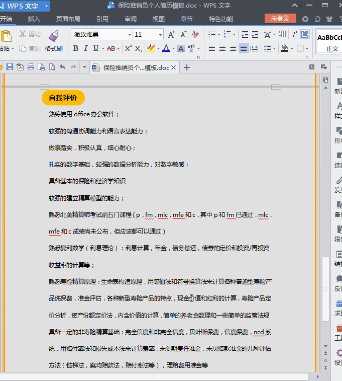Click the Format Painter brush icon

tap(53, 36)
